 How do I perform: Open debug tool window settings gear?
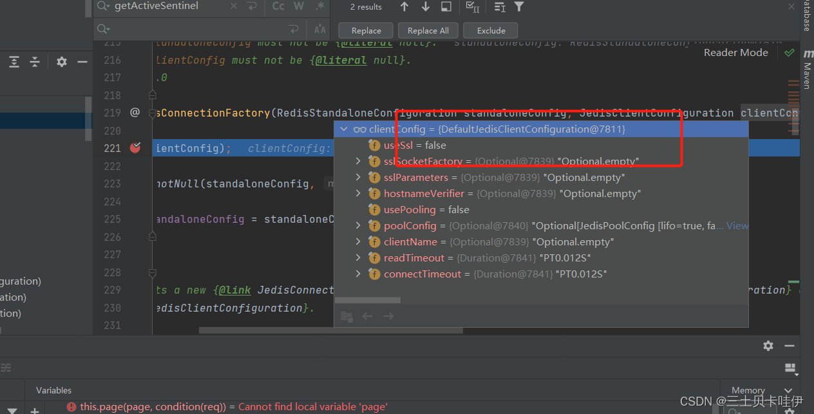click(768, 346)
